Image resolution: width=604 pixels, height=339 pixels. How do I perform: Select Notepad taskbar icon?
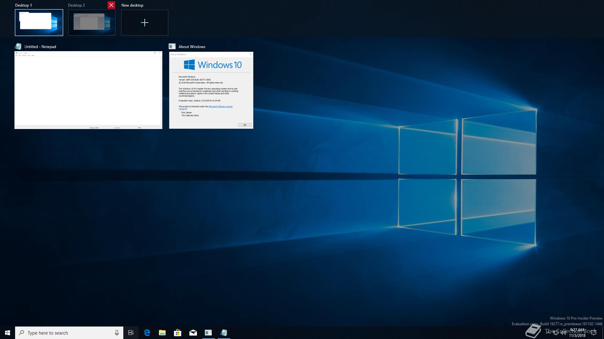[x=224, y=333]
